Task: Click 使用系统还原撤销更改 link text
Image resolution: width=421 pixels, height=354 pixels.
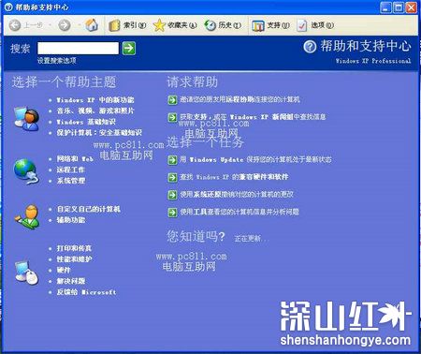Action: pyautogui.click(x=237, y=194)
